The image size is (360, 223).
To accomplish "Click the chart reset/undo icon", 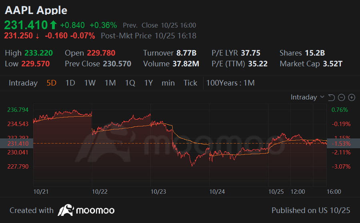I will tap(331, 98).
